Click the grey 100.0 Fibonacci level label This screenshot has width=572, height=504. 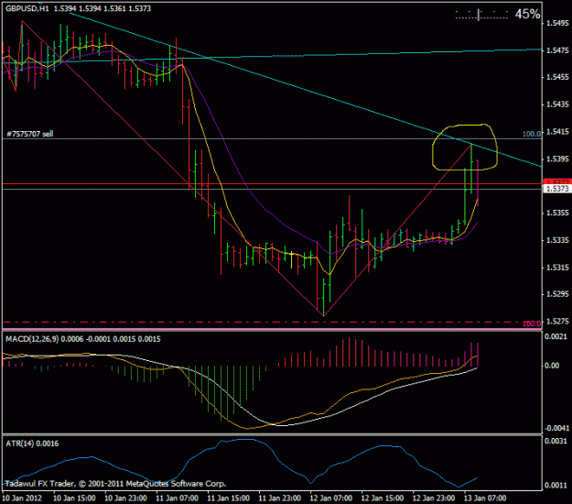coord(532,134)
